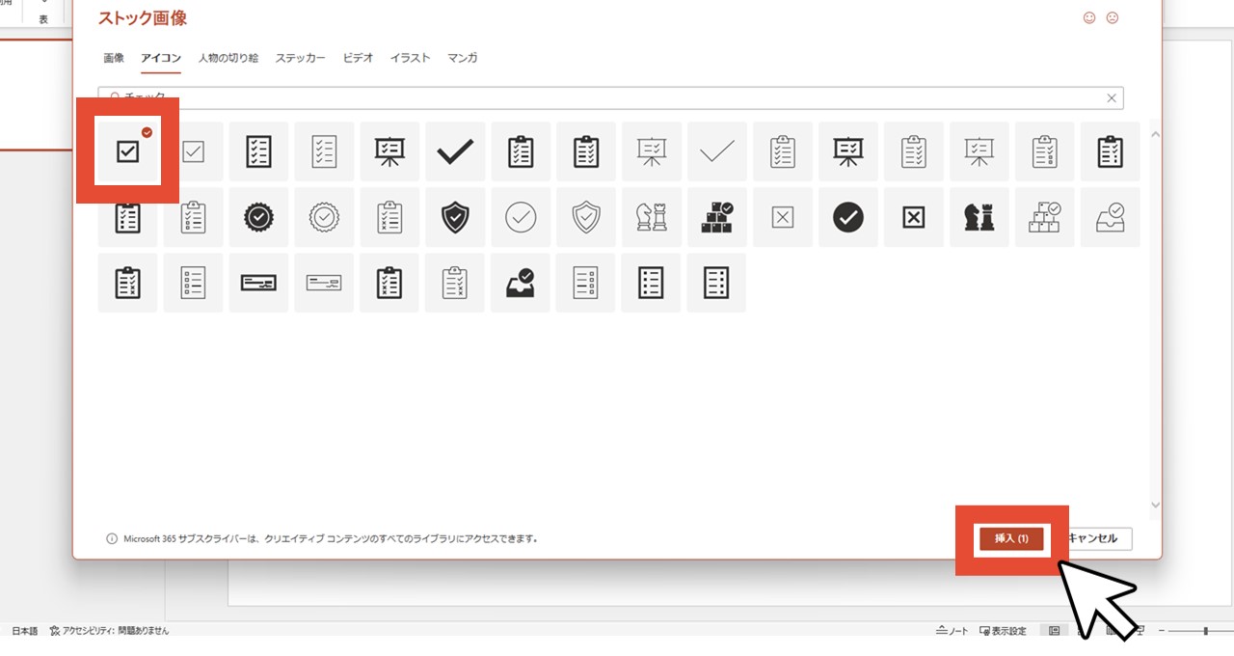Click the キャンセル button
The image size is (1234, 656).
tap(1093, 538)
